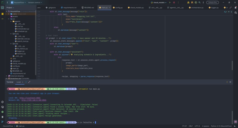The image size is (238, 128).
Task: Open Search Everywhere magnifier
Action: pos(199,3)
